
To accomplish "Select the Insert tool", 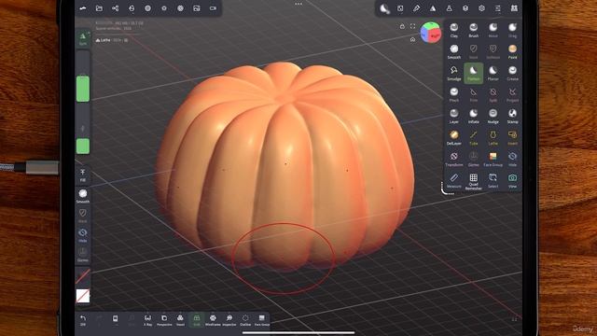I will tap(512, 137).
